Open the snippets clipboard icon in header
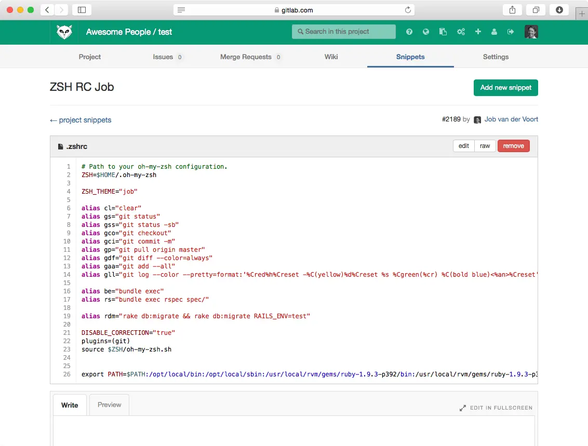 443,32
